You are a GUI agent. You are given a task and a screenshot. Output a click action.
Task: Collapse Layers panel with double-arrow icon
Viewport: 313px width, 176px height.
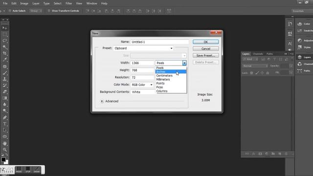[286, 54]
